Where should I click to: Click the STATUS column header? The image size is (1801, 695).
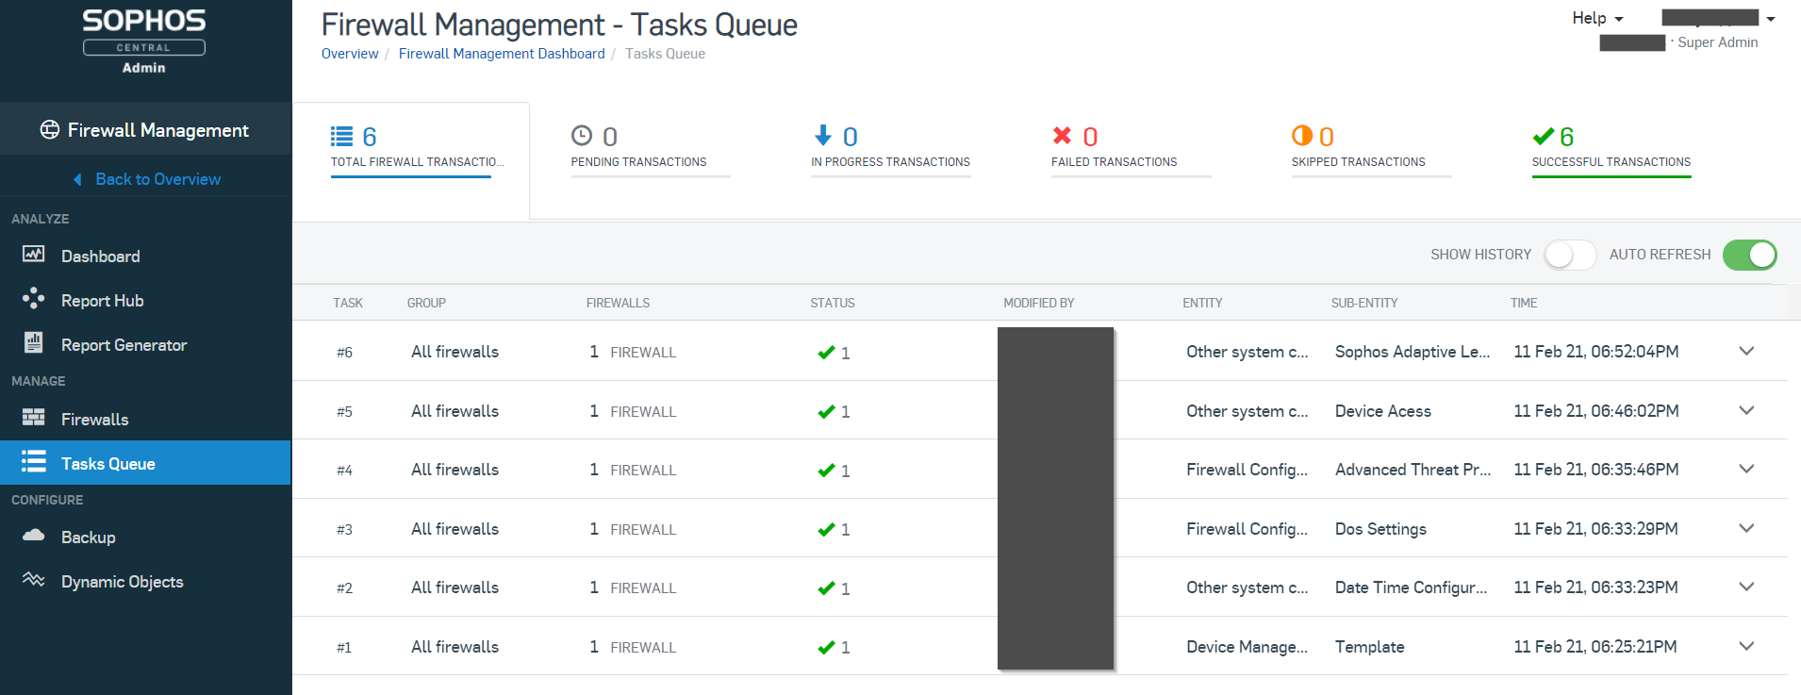[x=833, y=303]
